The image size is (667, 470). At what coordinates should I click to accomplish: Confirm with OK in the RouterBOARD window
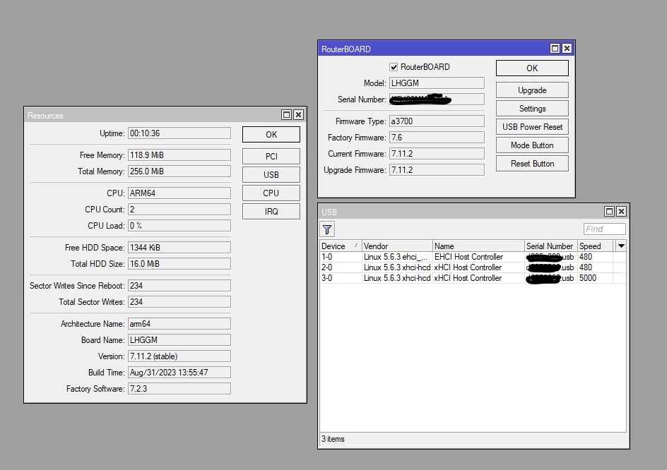click(531, 68)
